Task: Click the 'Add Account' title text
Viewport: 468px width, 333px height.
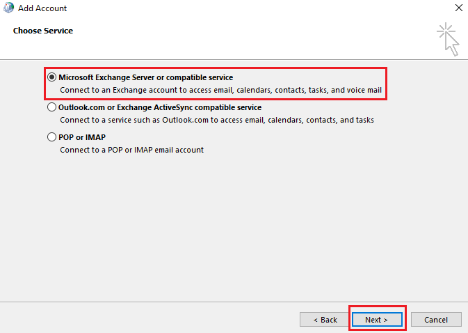Action: (x=42, y=8)
